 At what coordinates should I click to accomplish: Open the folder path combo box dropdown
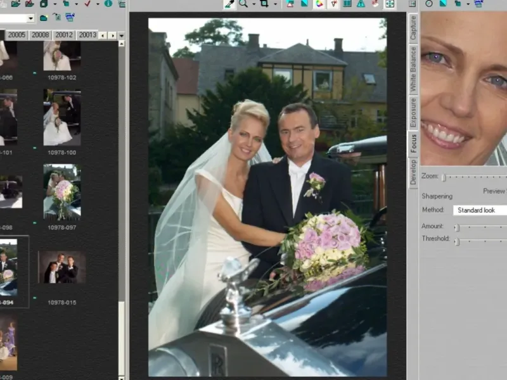30,18
